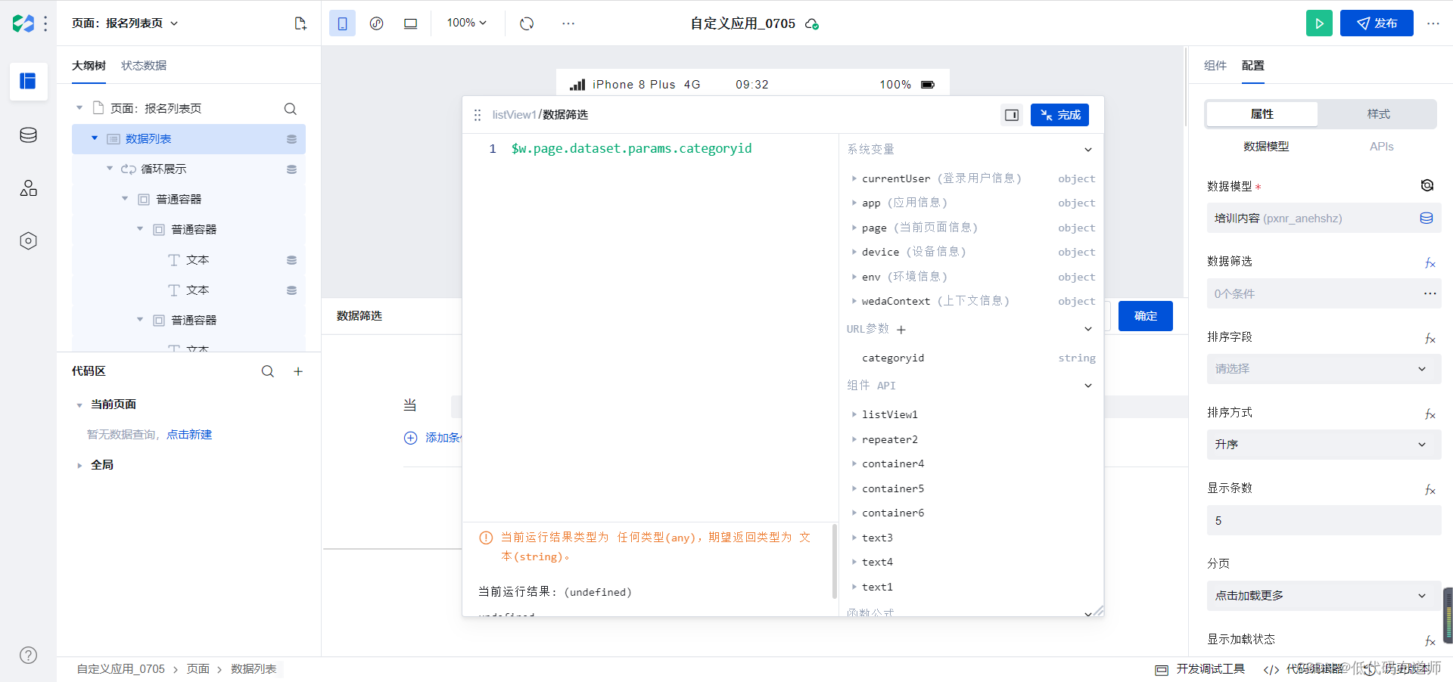Click the 点击新建 link
This screenshot has width=1453, height=682.
189,435
